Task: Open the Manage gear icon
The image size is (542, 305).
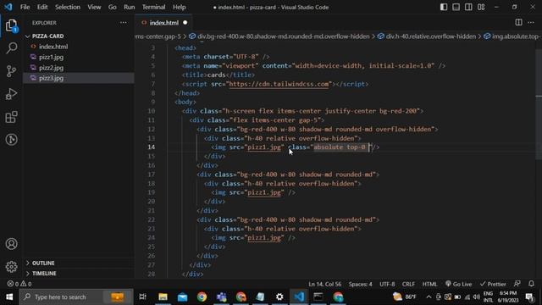Action: coord(11,267)
